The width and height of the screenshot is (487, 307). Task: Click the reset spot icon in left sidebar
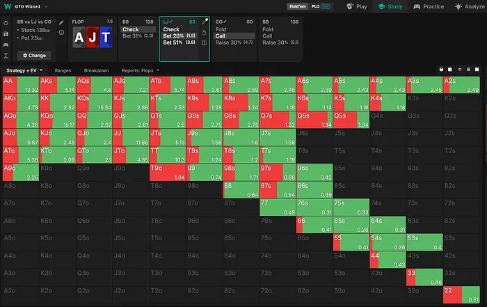[6, 23]
